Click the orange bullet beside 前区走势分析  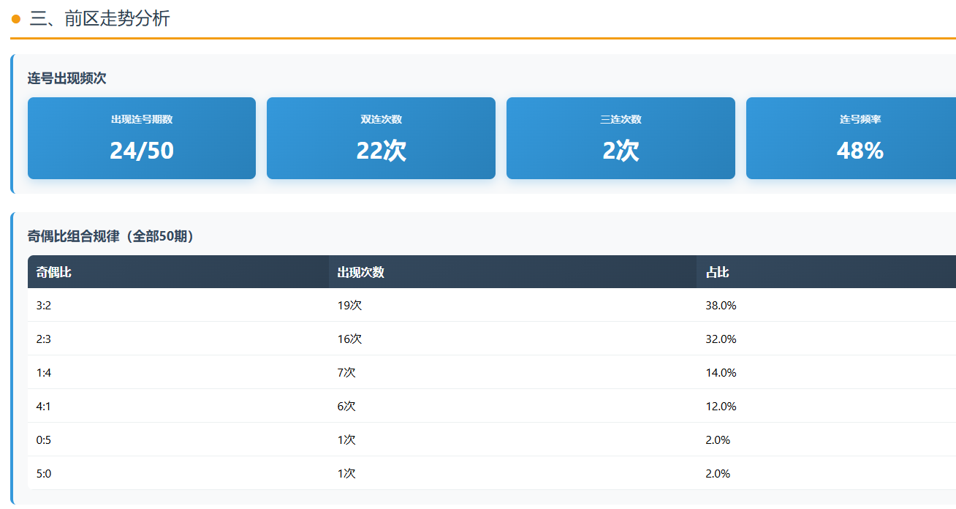pyautogui.click(x=16, y=19)
